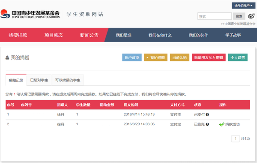257x163 pixels.
Task: Click the 当前认捐 button
Action: point(179,57)
